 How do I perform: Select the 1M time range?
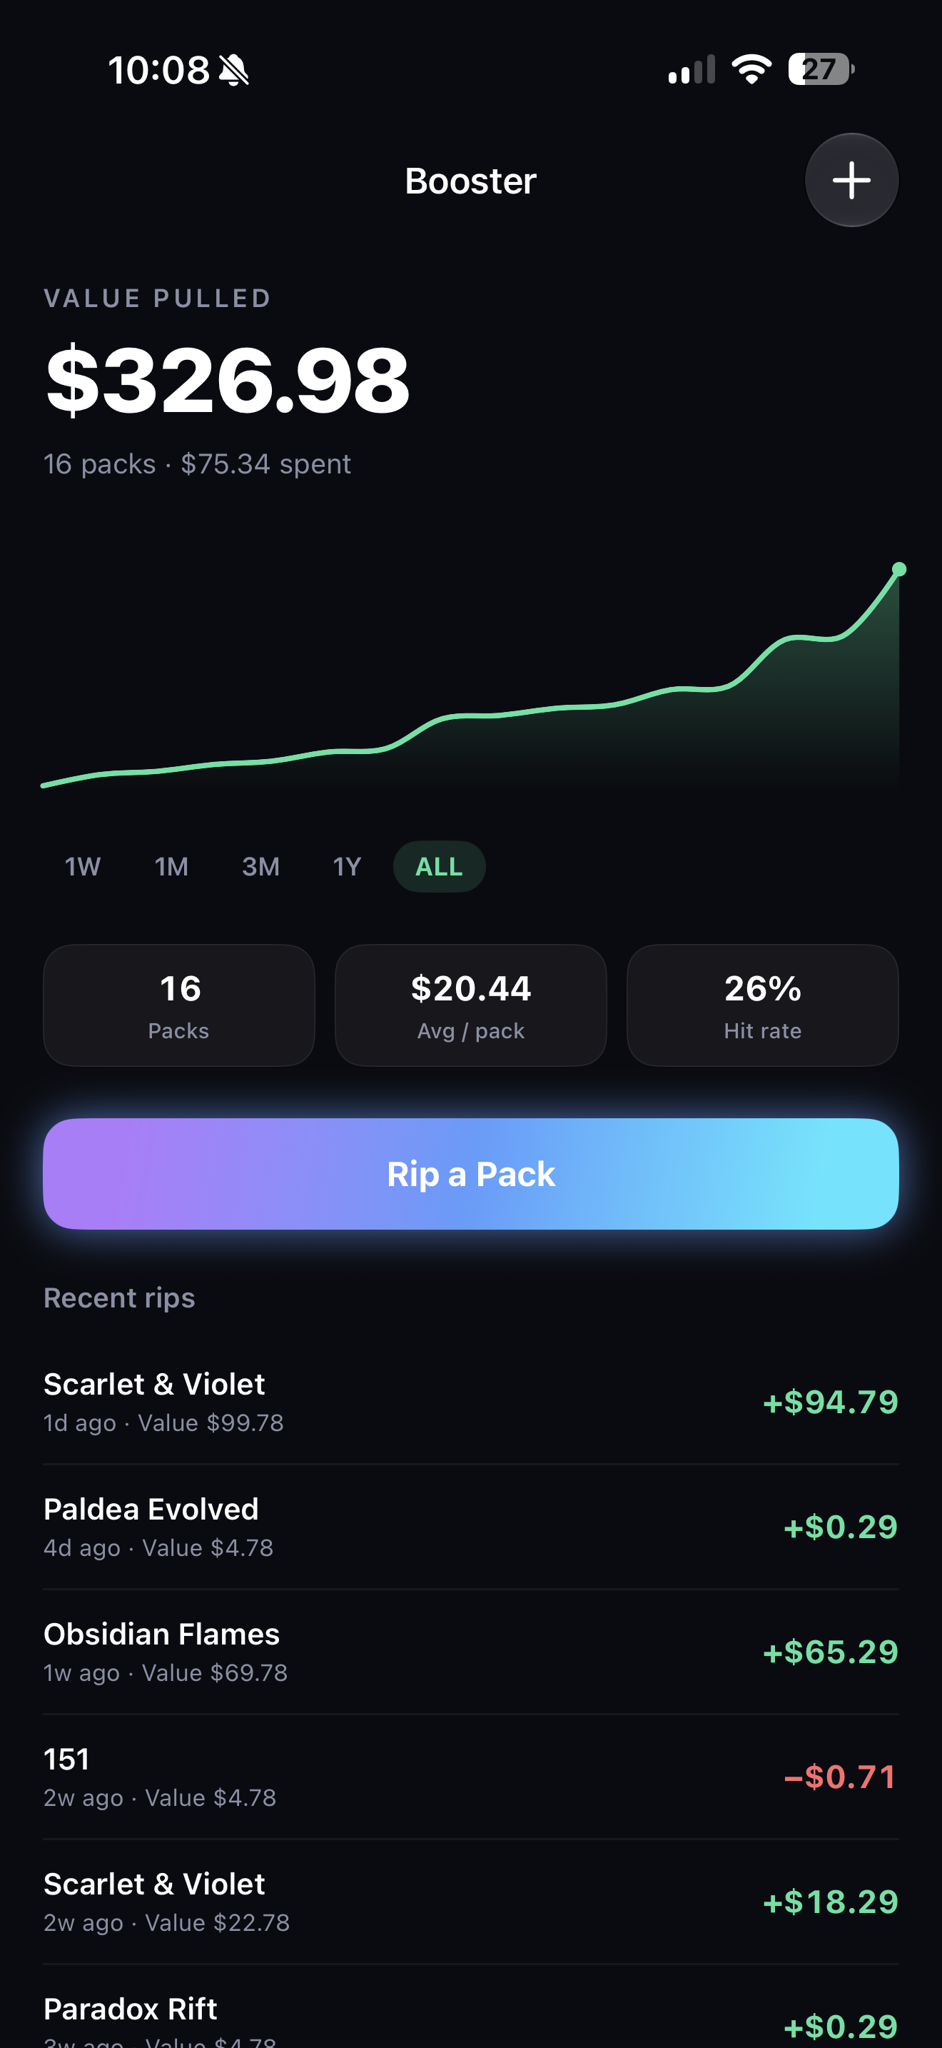(171, 867)
